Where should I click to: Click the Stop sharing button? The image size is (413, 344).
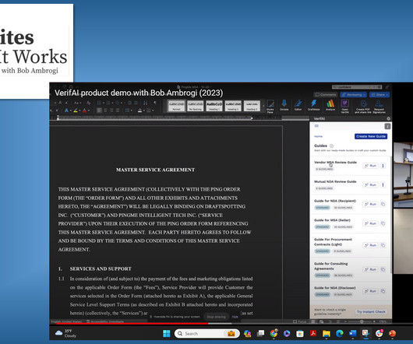pyautogui.click(x=216, y=317)
